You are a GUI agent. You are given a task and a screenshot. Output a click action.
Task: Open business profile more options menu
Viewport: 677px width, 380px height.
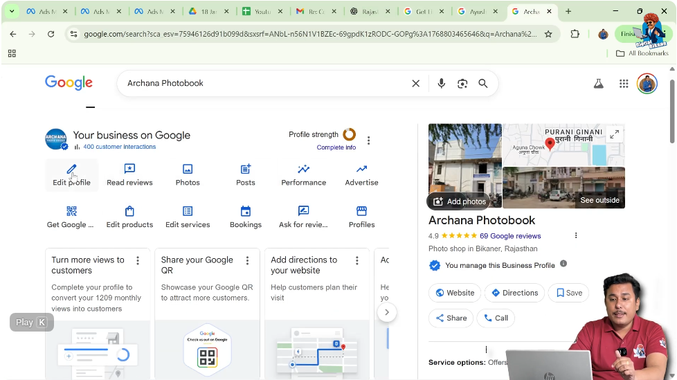point(368,141)
